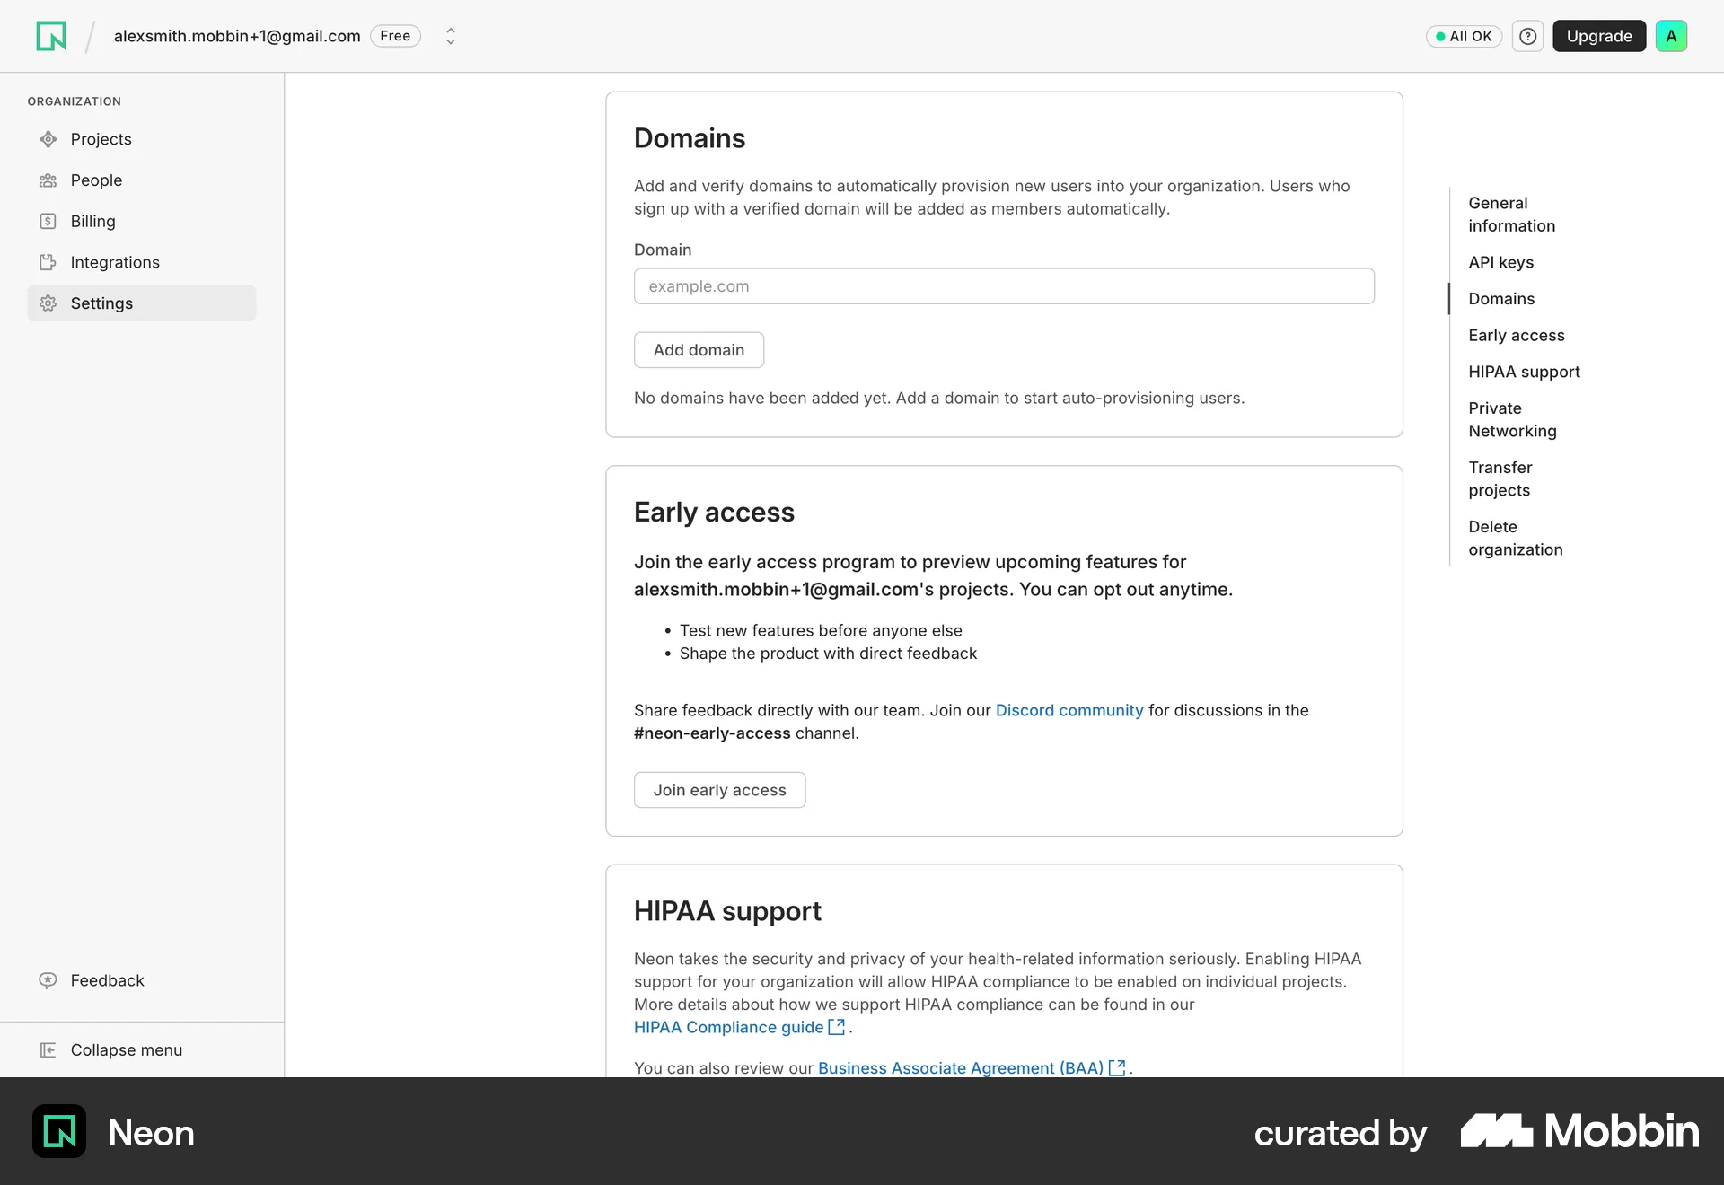Screen dimensions: 1724x1185
Task: Click the Integrations puzzle icon
Action: [x=48, y=262]
